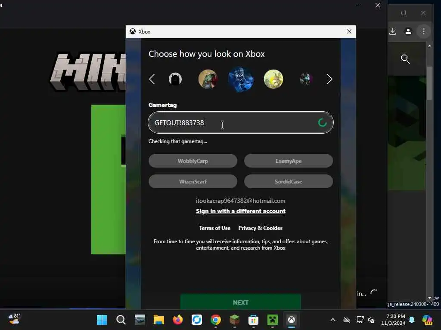
Task: Open browser profile account icon
Action: (x=408, y=31)
